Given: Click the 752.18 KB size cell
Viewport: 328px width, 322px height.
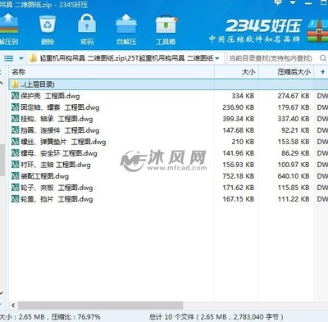Looking at the screenshot, I should click(x=239, y=176).
